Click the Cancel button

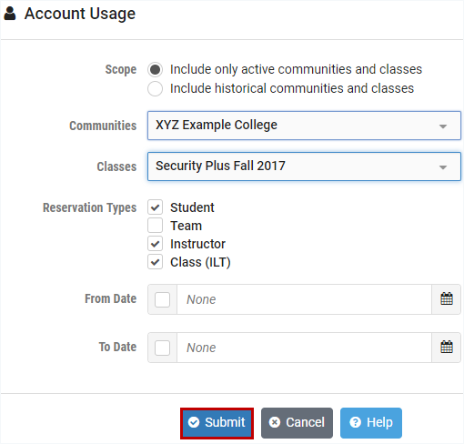(297, 423)
